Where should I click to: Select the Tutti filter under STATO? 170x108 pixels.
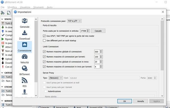coord(7,23)
